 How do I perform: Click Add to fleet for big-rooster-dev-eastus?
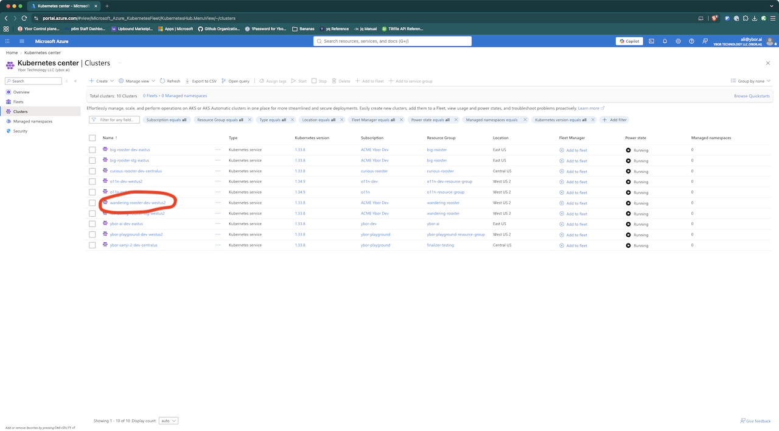573,150
